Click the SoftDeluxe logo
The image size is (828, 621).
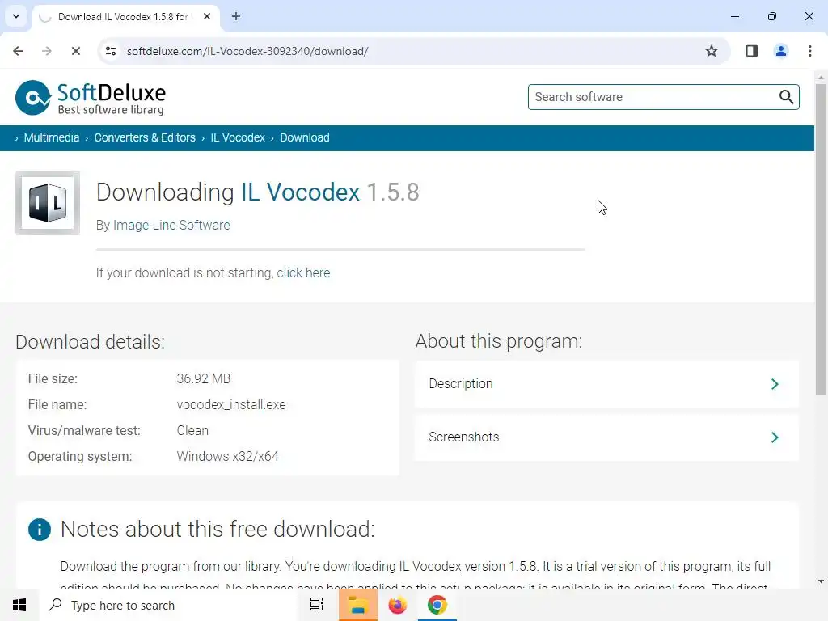[91, 98]
